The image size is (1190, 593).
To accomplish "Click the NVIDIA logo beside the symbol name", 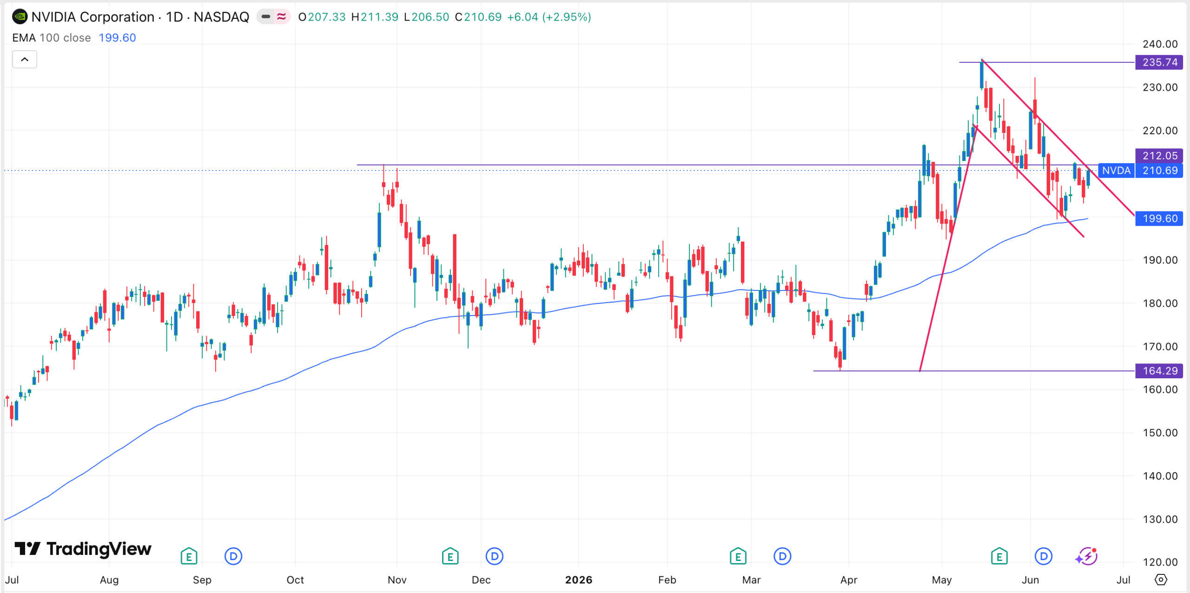I will 20,17.
